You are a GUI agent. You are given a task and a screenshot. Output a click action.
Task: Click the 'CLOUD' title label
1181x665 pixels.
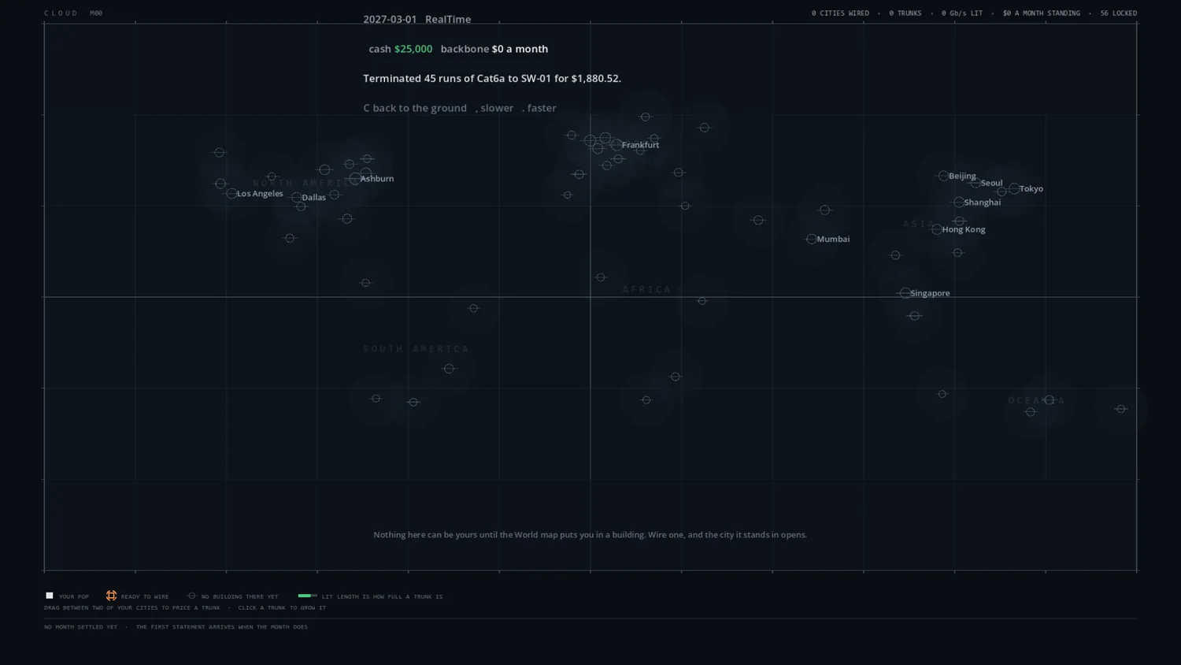pos(61,13)
